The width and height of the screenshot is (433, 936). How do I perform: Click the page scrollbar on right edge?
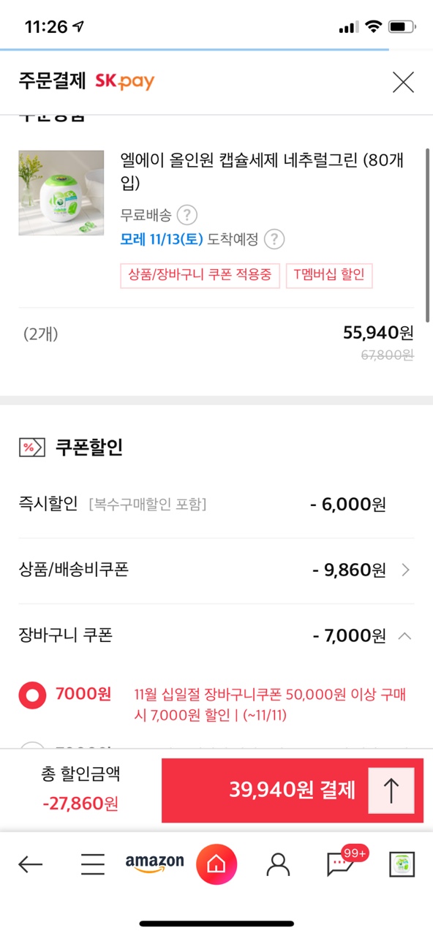click(x=429, y=234)
